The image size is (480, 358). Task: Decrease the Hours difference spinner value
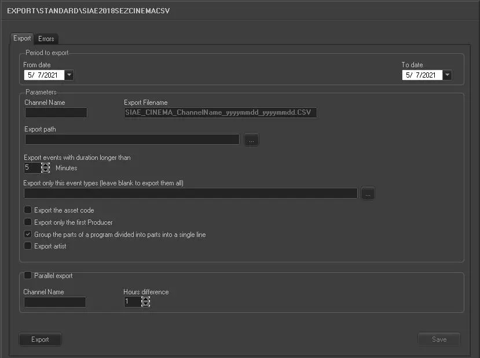pos(146,305)
